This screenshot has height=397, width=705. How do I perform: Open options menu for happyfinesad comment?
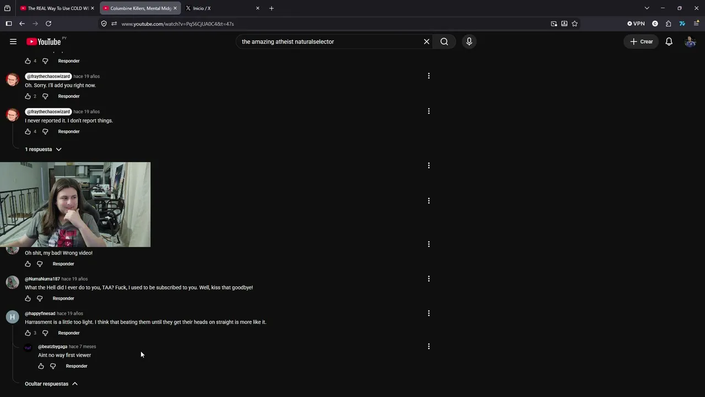429,313
